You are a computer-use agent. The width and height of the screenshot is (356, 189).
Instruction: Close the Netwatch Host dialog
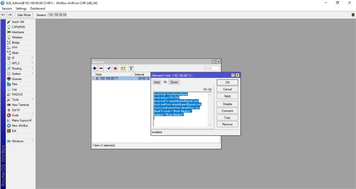[x=237, y=75]
